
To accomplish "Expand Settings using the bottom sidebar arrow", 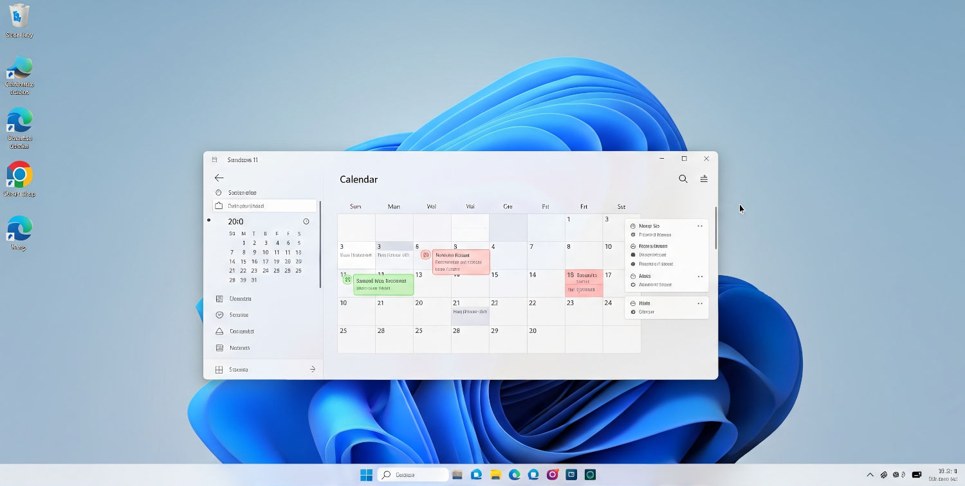I will point(313,369).
